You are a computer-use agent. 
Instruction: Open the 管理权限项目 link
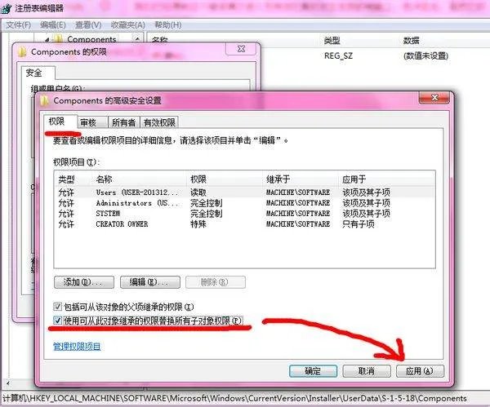coord(77,347)
